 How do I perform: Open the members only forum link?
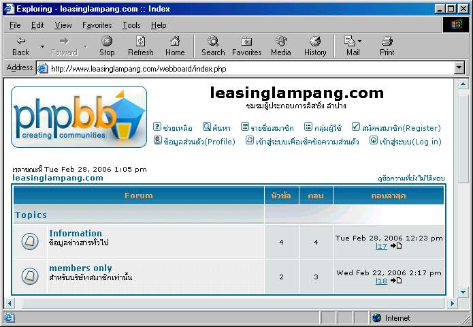pos(80,268)
